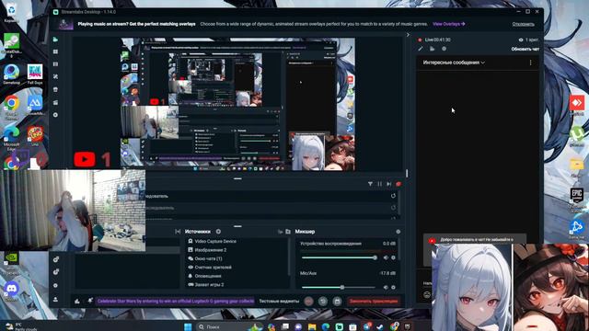This screenshot has width=589, height=331.
Task: Click the collapse icon left of Источники
Action: pos(178,232)
